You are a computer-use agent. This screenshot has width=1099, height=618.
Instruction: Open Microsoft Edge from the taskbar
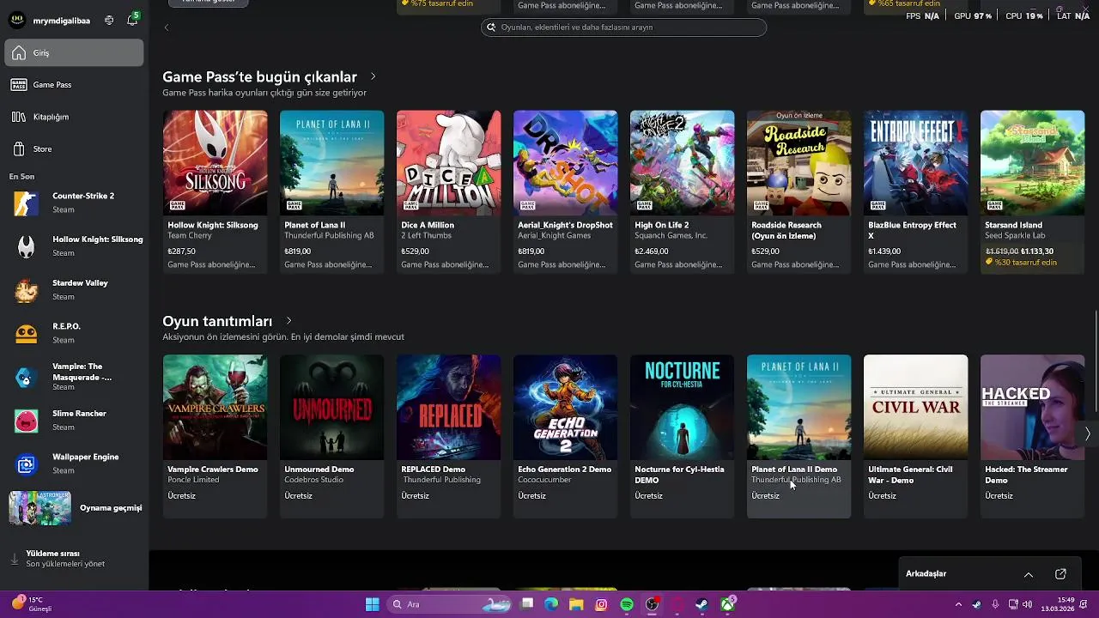[551, 604]
